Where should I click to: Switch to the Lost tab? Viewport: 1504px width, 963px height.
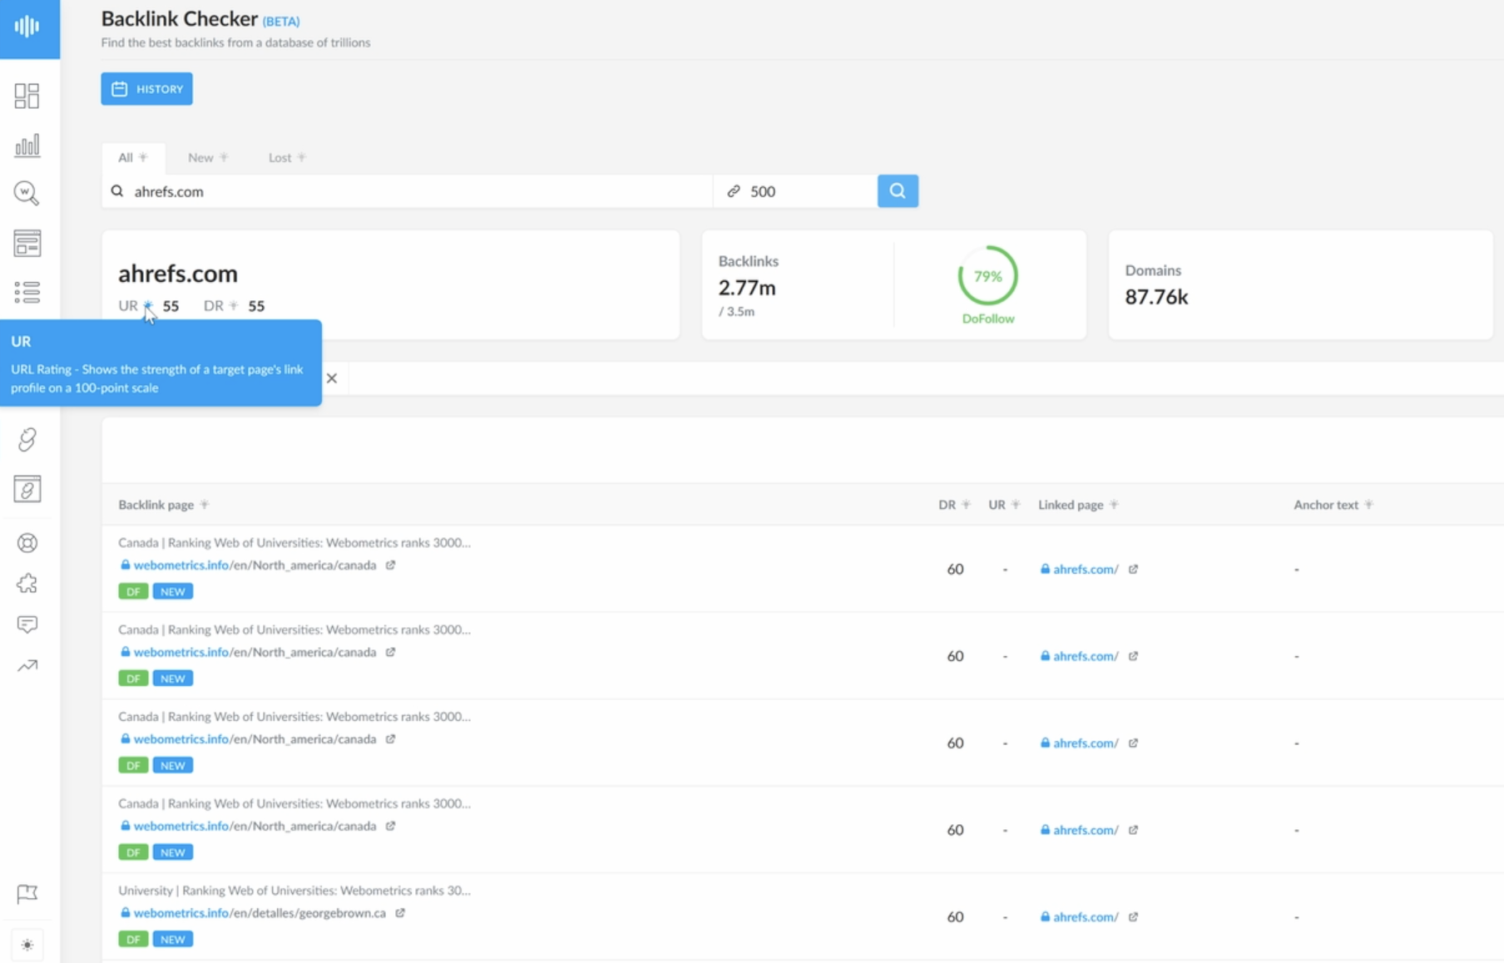click(287, 157)
